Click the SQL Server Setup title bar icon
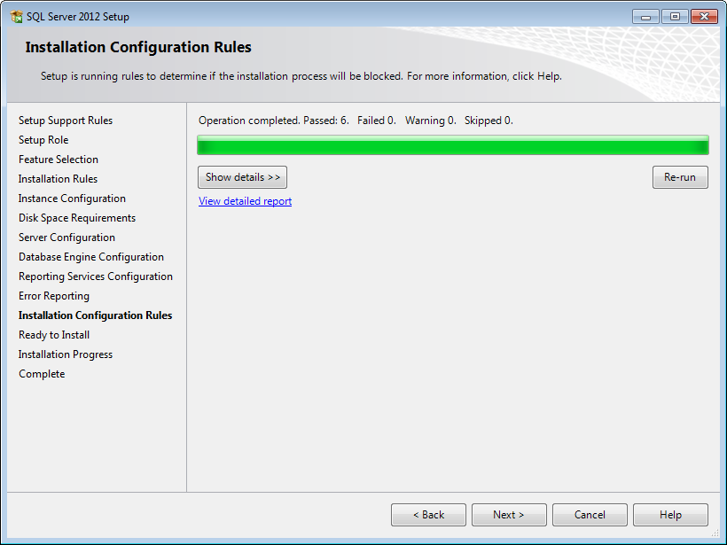Screen dimensions: 727x545 point(16,17)
